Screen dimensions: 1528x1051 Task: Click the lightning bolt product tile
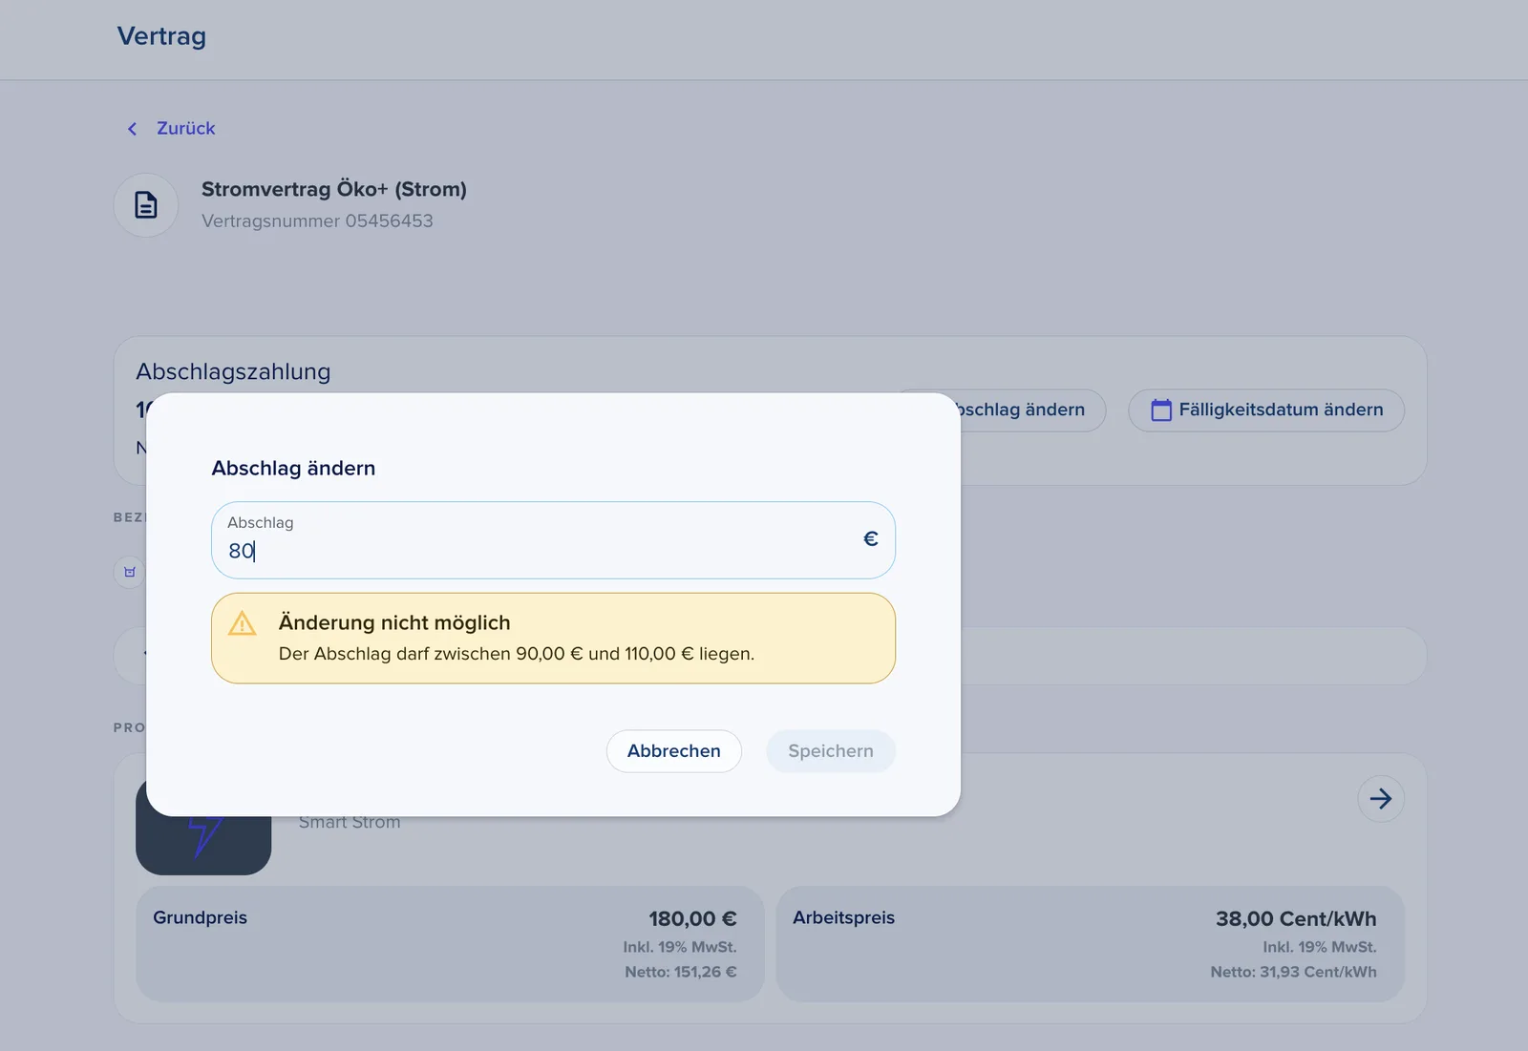(x=203, y=845)
